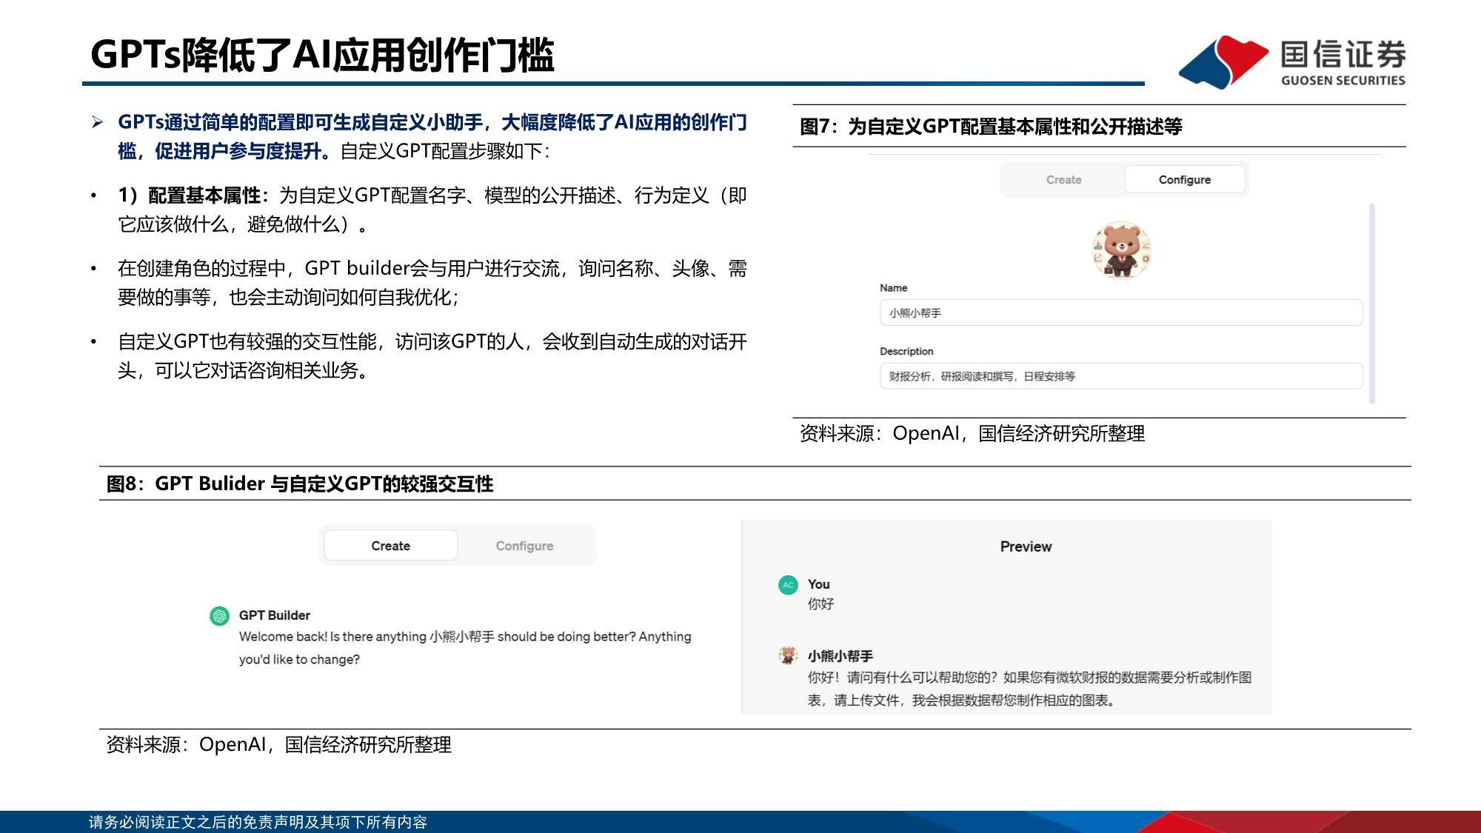Click the bullet starting 在创建角色的过程中
The height and width of the screenshot is (833, 1481).
(432, 283)
